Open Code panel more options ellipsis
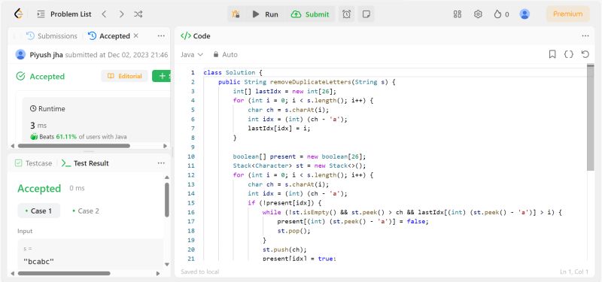 [585, 35]
